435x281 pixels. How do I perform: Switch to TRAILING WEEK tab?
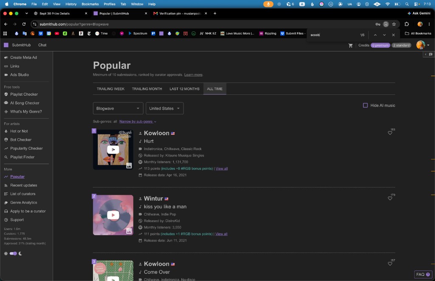pos(110,89)
